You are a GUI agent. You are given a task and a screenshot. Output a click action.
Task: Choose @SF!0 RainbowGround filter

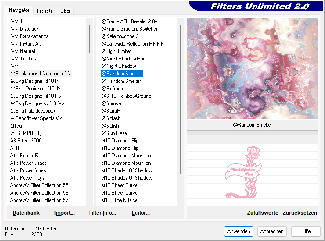tap(126, 96)
